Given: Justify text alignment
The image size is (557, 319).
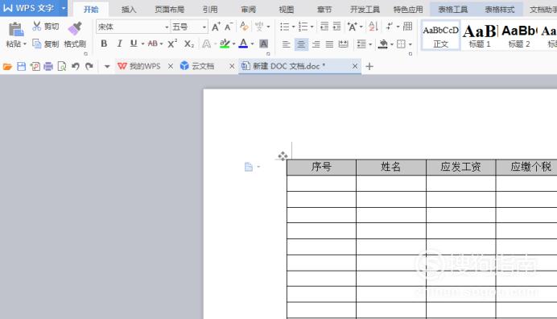Looking at the screenshot, I should click(330, 44).
